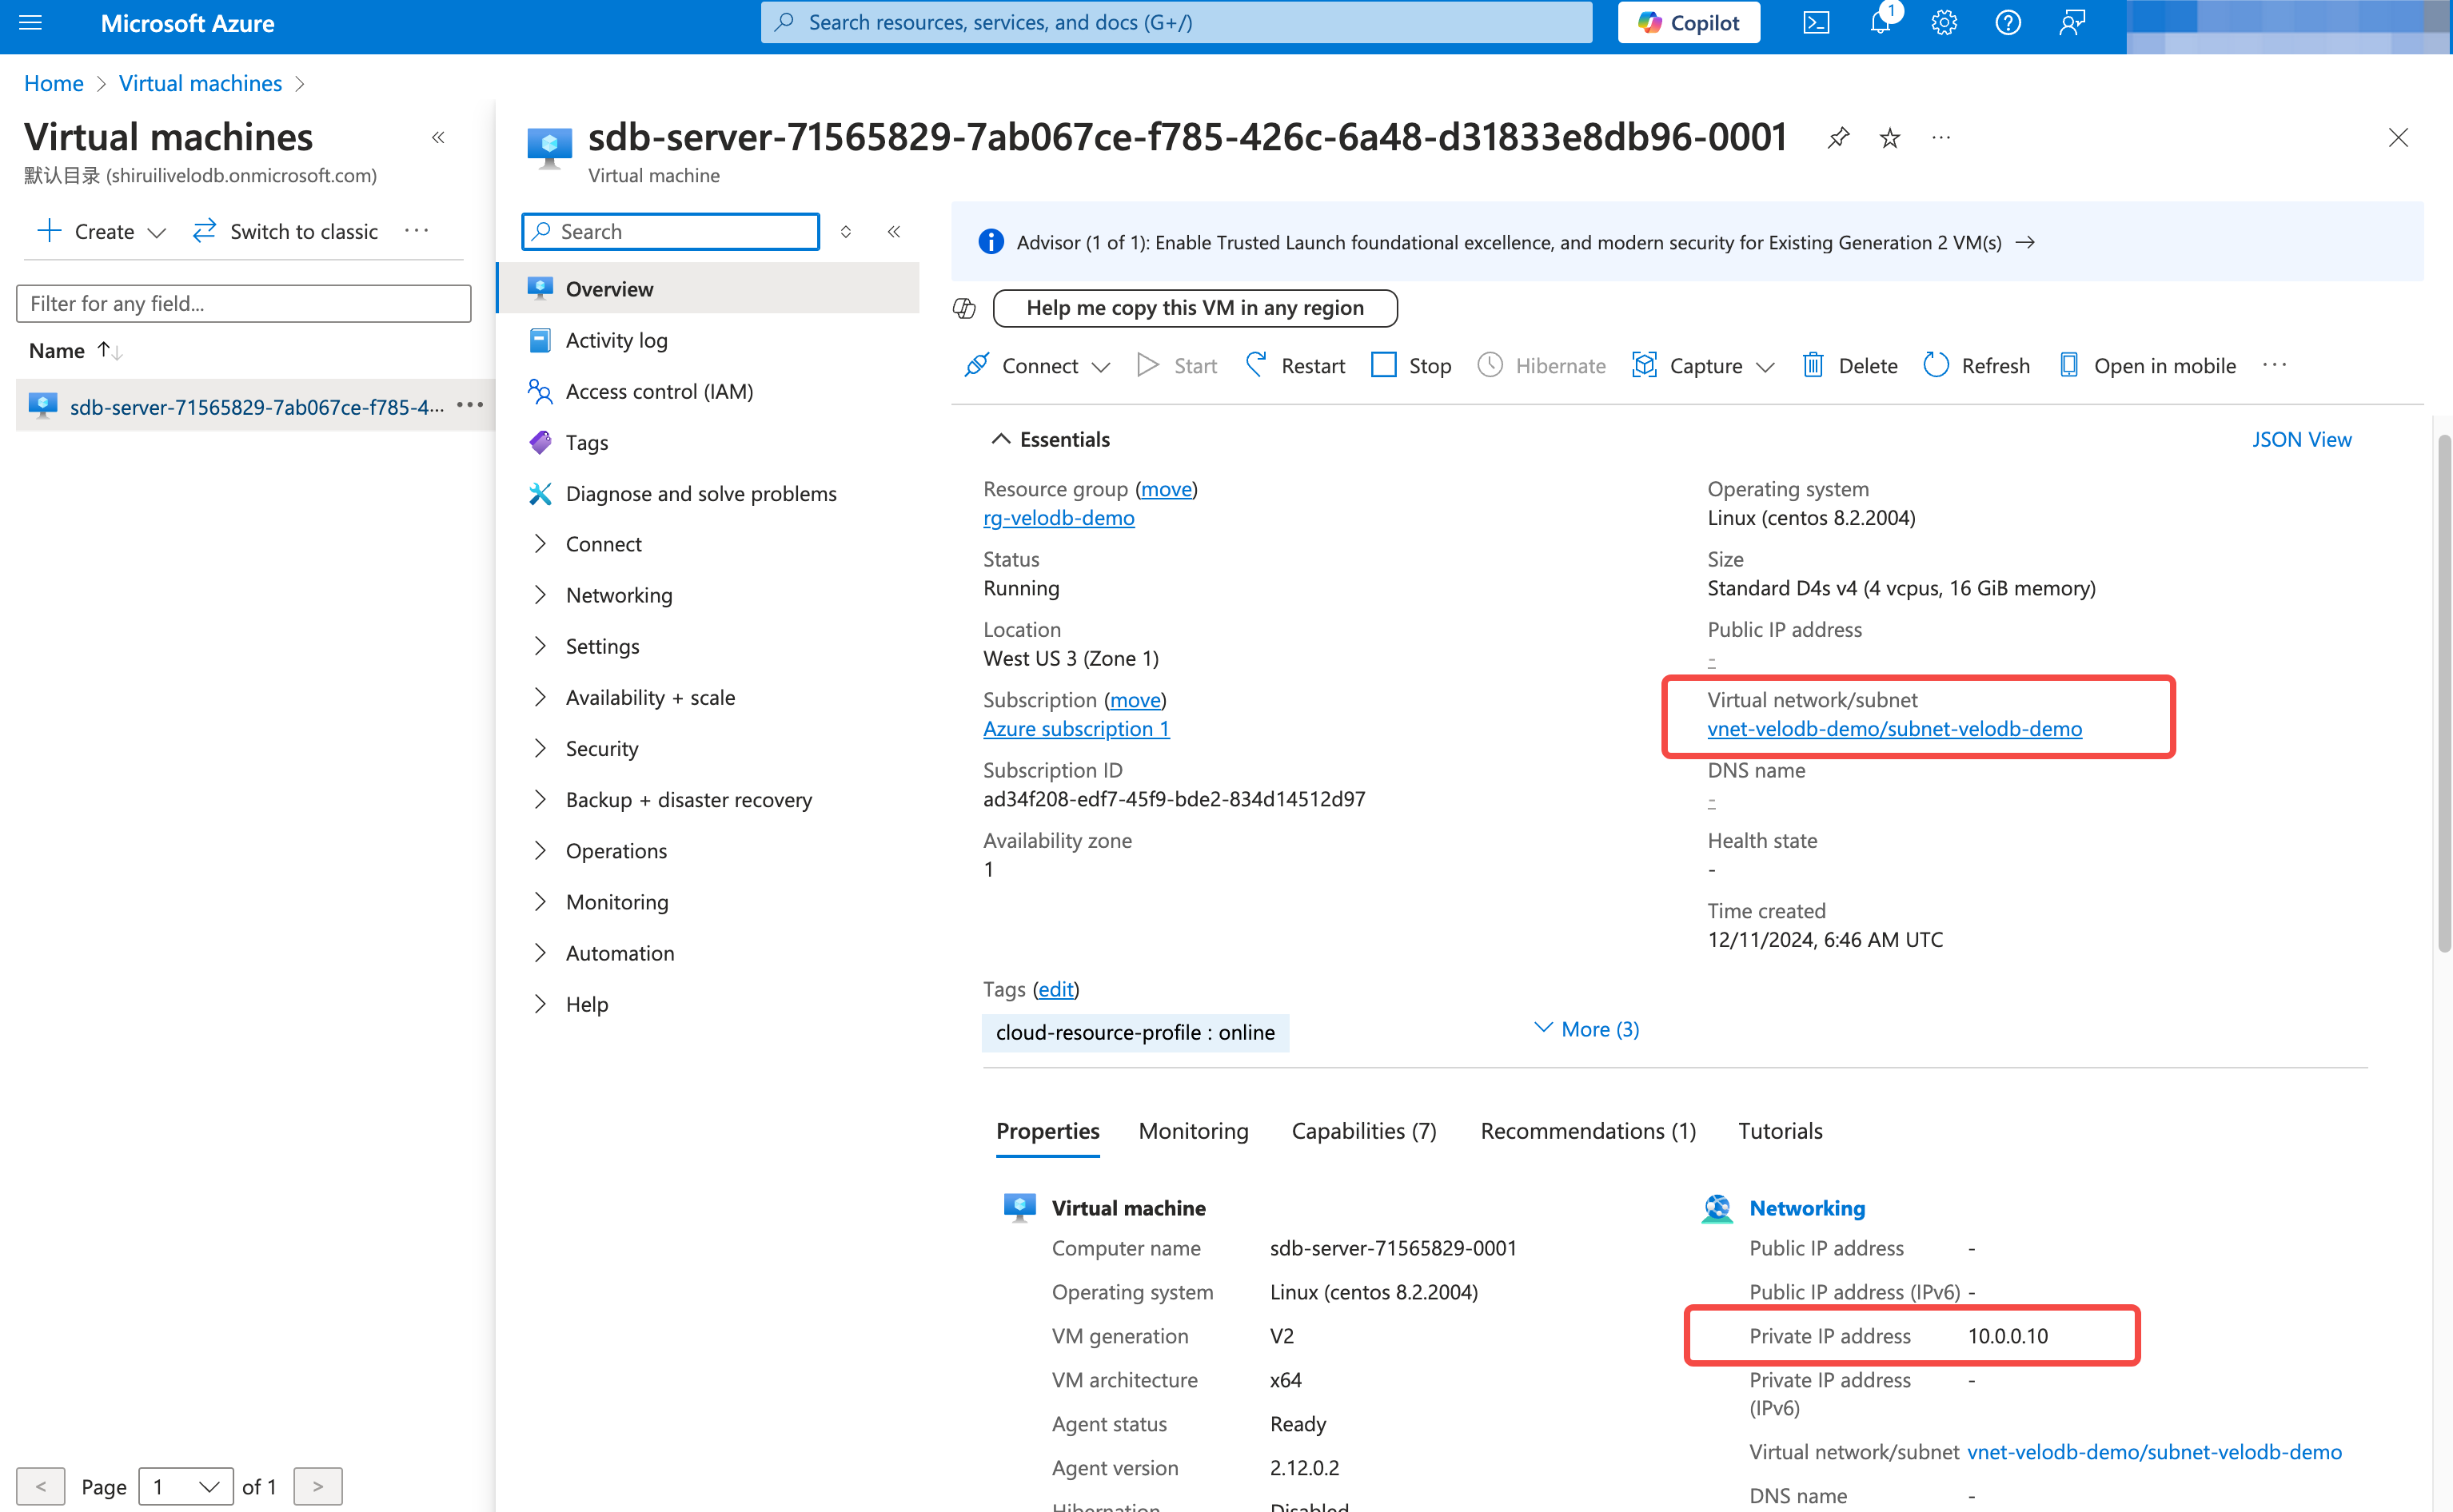
Task: Open the portal hamburger menu
Action: (x=31, y=23)
